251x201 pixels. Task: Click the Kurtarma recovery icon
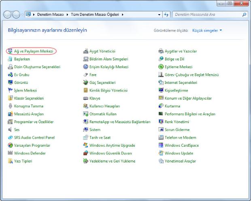click(x=161, y=106)
